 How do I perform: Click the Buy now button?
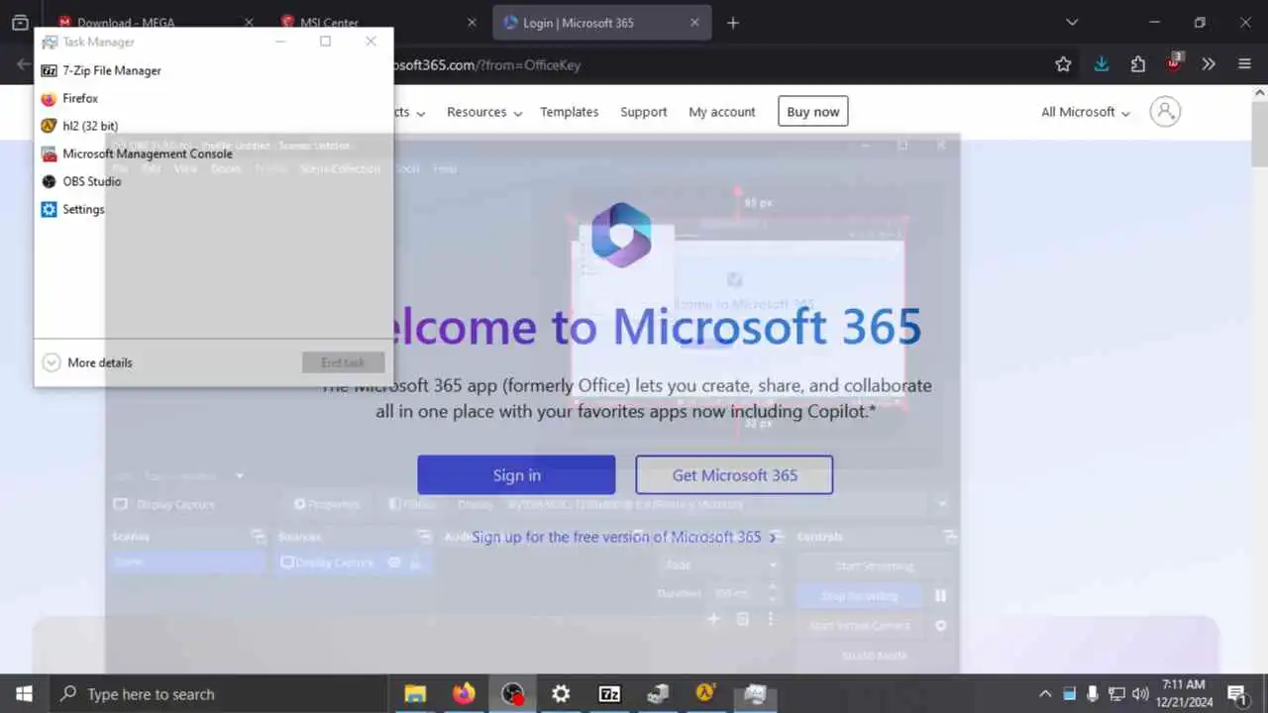(x=813, y=112)
